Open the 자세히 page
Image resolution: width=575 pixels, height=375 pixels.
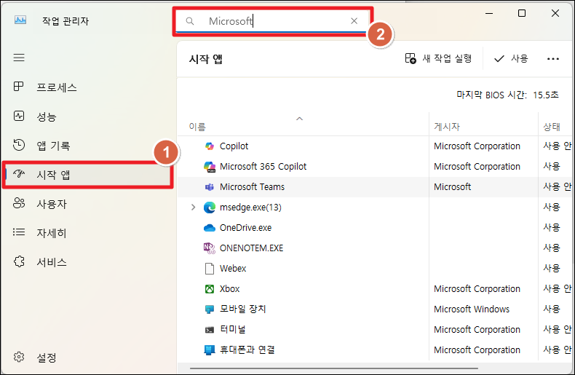click(x=39, y=232)
